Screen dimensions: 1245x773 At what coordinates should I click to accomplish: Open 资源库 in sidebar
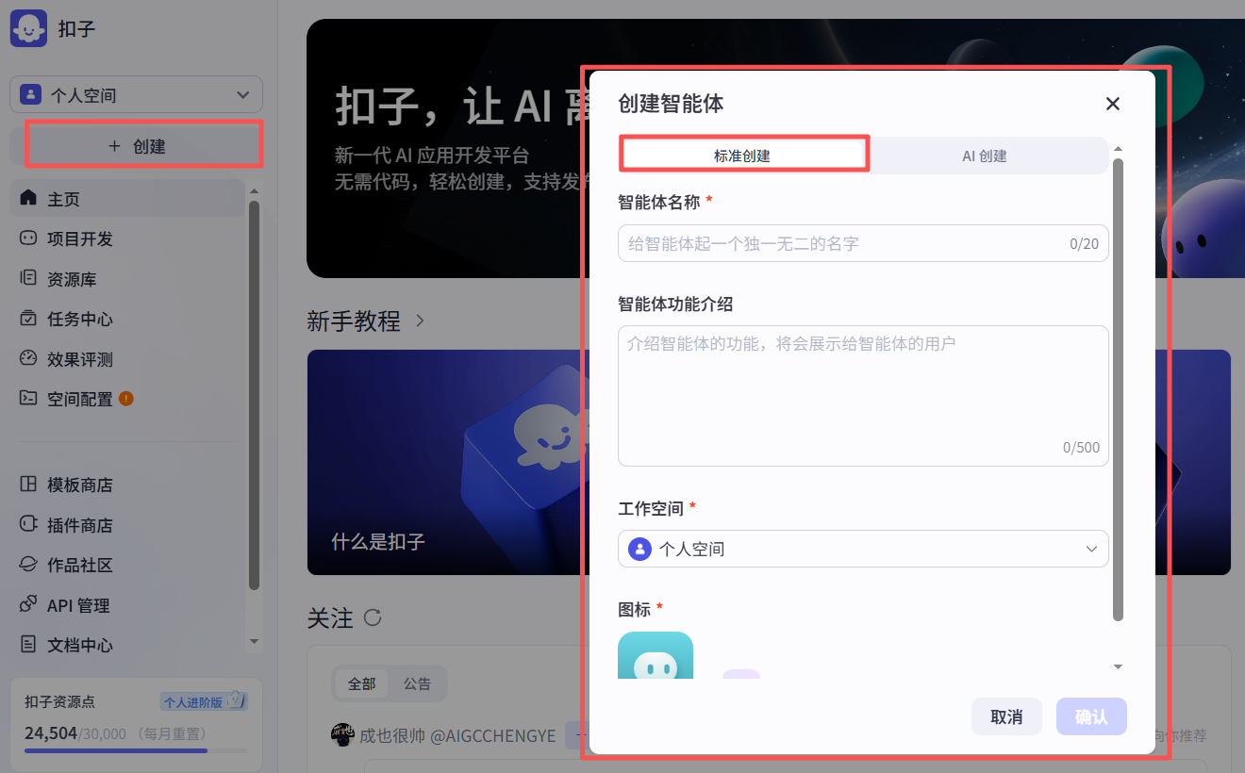126,279
